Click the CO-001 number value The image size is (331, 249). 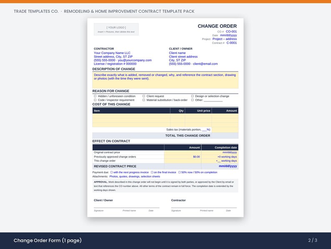pyautogui.click(x=231, y=31)
